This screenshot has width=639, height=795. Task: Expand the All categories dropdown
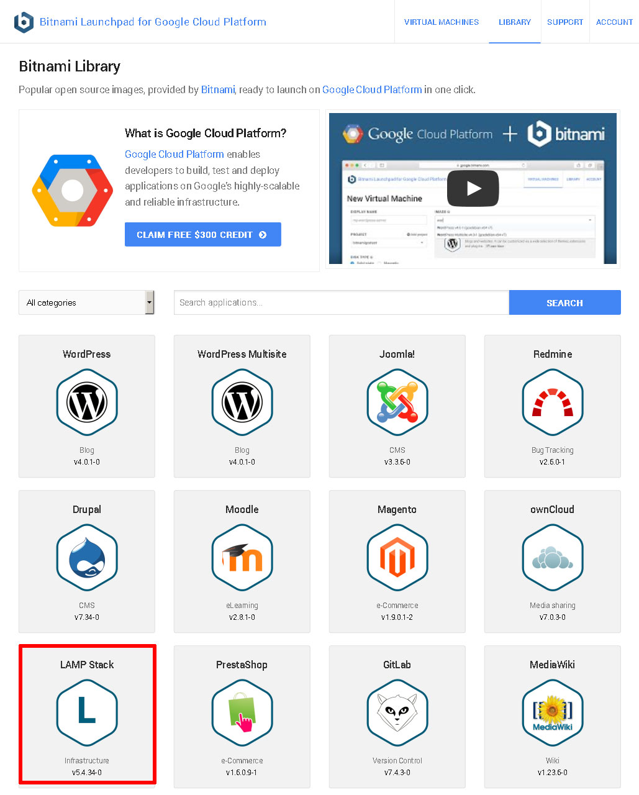pos(86,302)
